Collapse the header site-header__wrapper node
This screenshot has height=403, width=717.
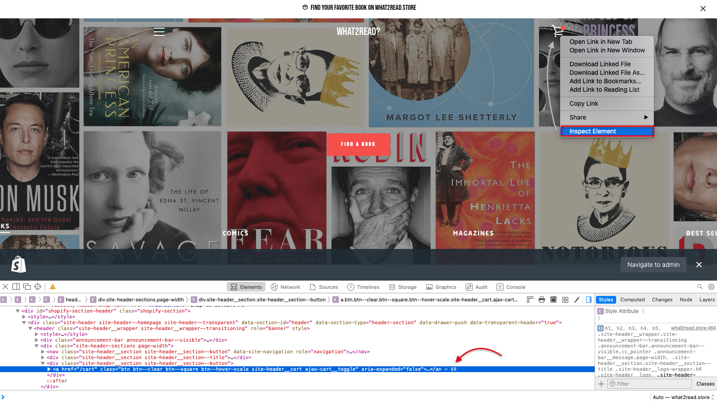coord(30,328)
